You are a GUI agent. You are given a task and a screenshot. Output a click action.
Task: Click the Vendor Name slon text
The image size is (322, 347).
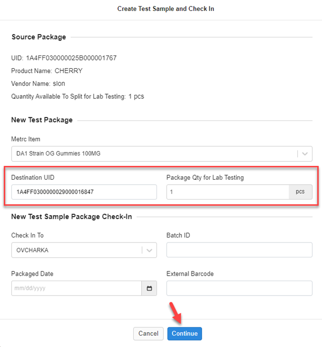click(58, 84)
